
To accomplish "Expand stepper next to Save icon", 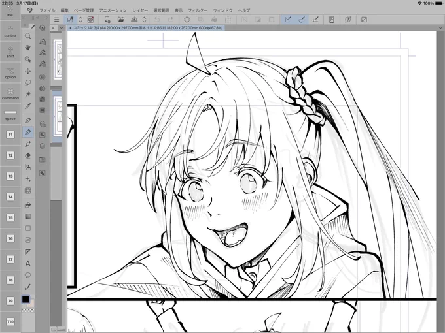I will click(144, 20).
